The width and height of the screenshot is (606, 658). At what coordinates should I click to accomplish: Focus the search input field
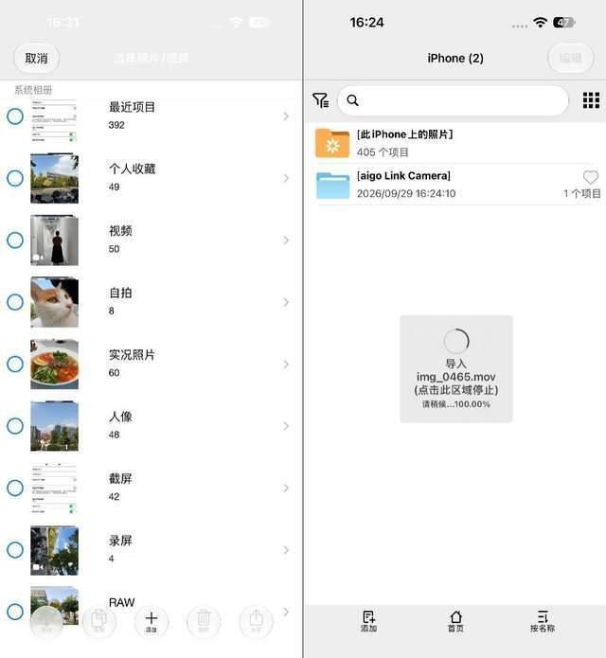[454, 100]
